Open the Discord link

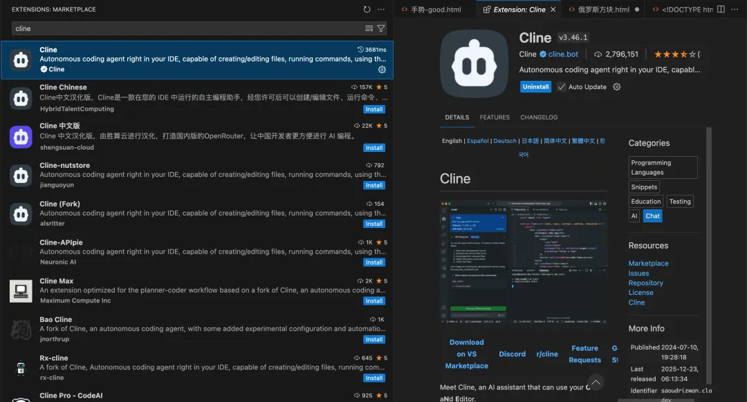coord(512,354)
